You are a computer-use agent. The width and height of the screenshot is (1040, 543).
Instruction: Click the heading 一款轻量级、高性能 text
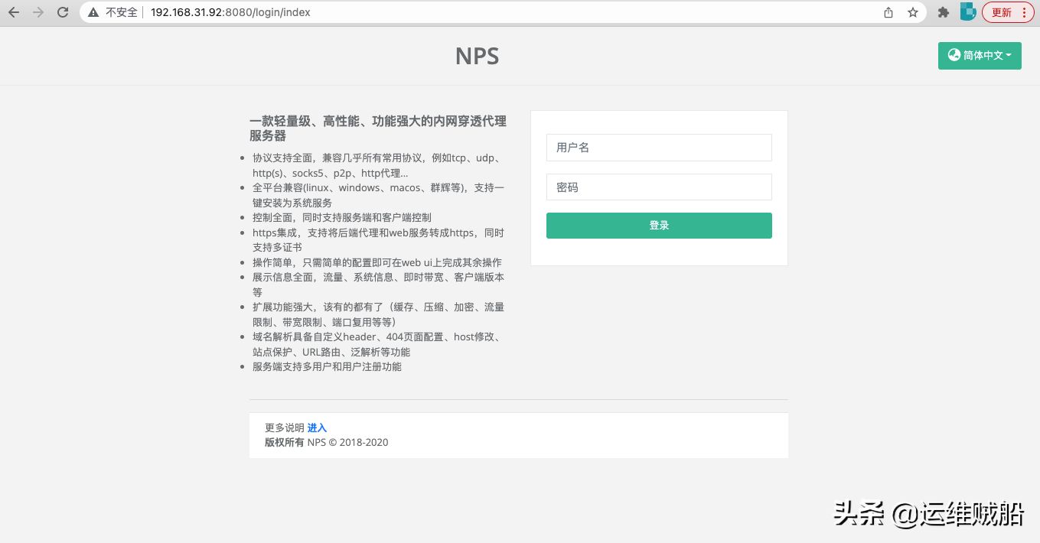378,128
